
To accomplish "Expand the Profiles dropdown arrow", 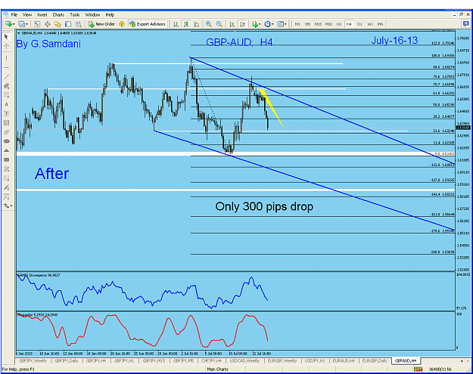I will tap(26, 24).
